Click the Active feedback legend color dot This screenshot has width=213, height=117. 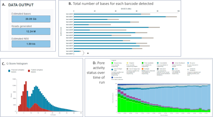(x=173, y=63)
